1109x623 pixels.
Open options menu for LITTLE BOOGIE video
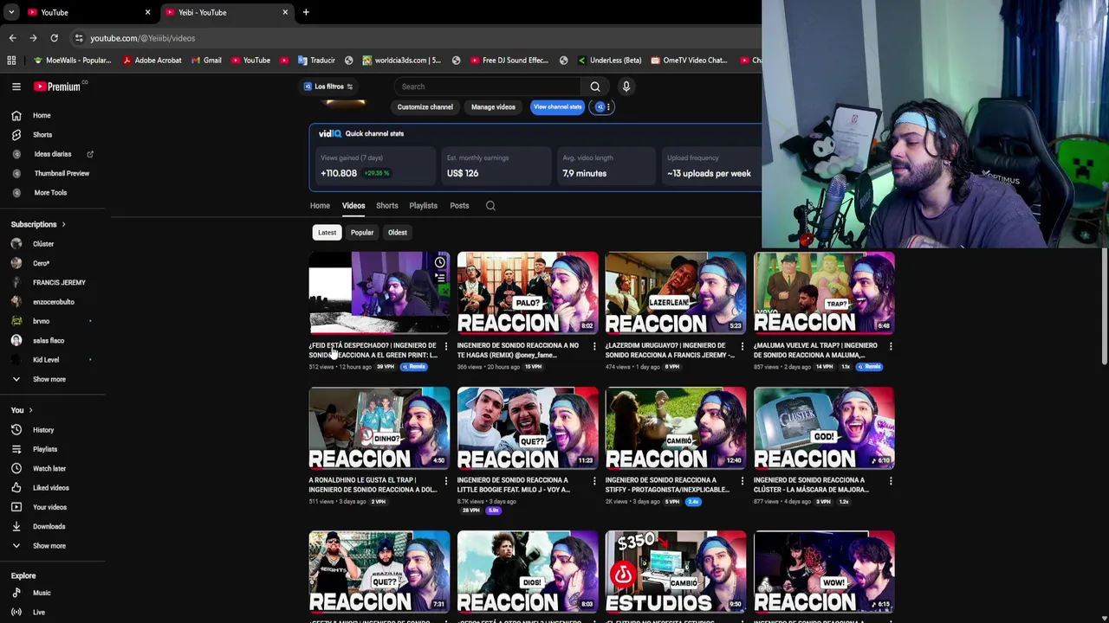(x=594, y=481)
